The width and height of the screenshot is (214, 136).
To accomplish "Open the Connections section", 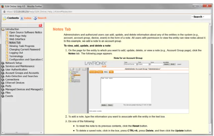I will [12, 80].
